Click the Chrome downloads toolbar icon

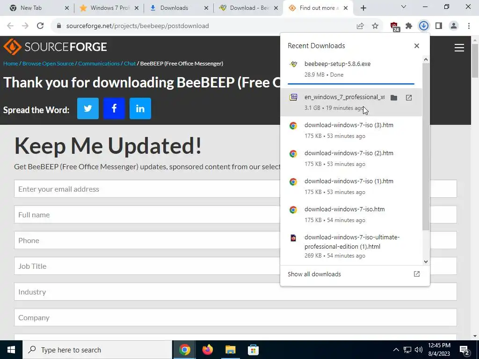[424, 26]
